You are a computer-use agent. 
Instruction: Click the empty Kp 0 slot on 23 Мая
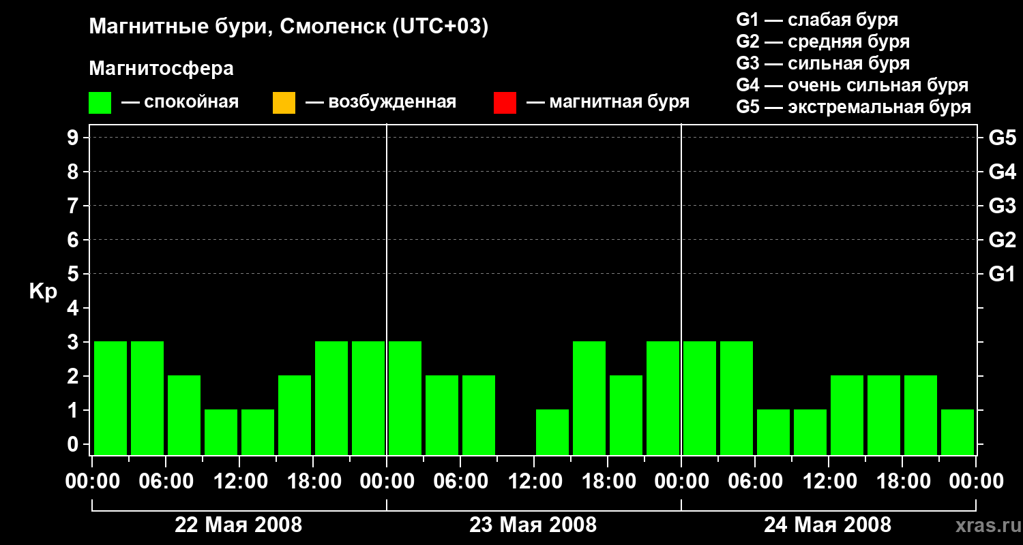tap(516, 450)
